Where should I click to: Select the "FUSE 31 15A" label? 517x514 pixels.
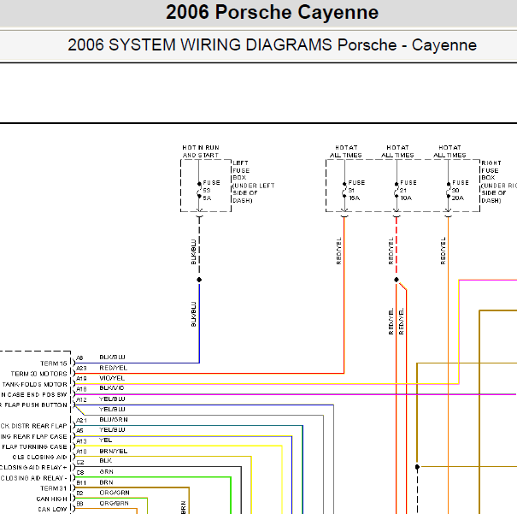(356, 191)
